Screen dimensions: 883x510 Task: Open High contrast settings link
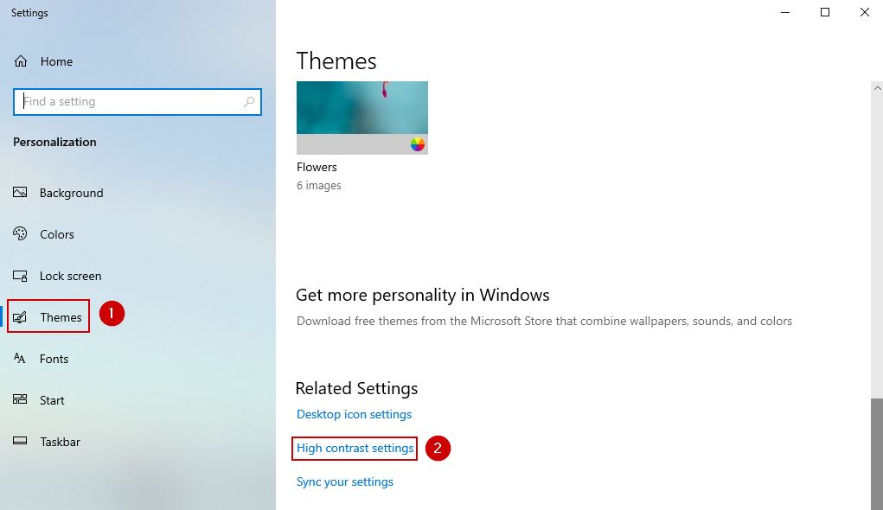[355, 448]
